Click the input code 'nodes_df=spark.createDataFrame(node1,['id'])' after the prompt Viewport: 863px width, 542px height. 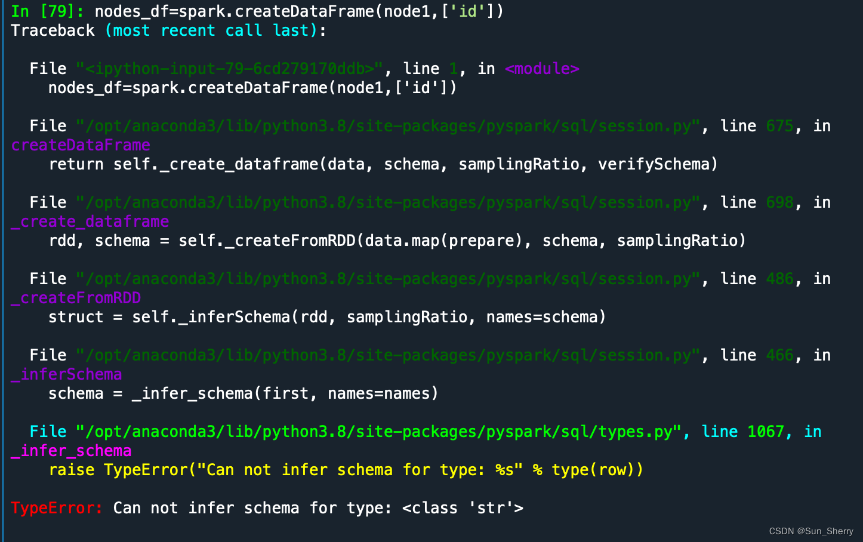click(x=299, y=11)
